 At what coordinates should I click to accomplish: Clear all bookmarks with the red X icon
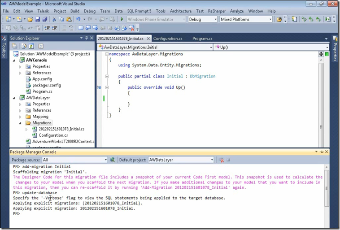131,28
